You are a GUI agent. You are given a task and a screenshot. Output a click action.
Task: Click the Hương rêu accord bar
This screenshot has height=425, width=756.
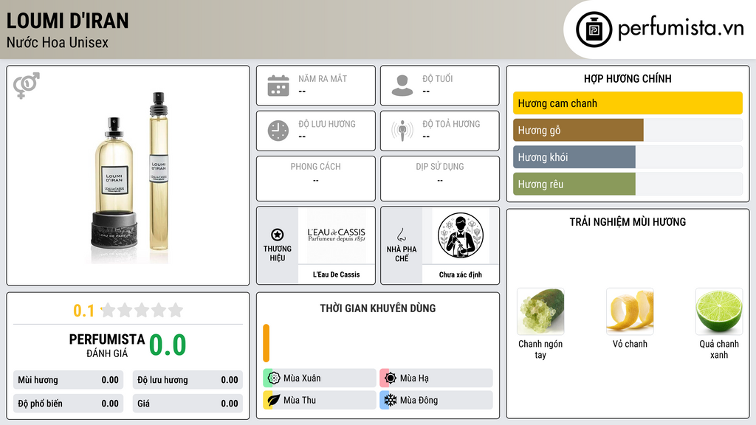click(x=628, y=184)
